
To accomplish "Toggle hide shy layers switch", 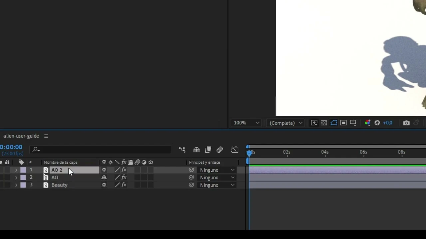I will (196, 150).
